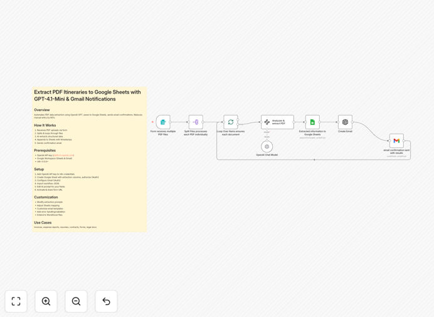Click the 'Create Email' node label
This screenshot has width=434, height=317.
click(345, 131)
